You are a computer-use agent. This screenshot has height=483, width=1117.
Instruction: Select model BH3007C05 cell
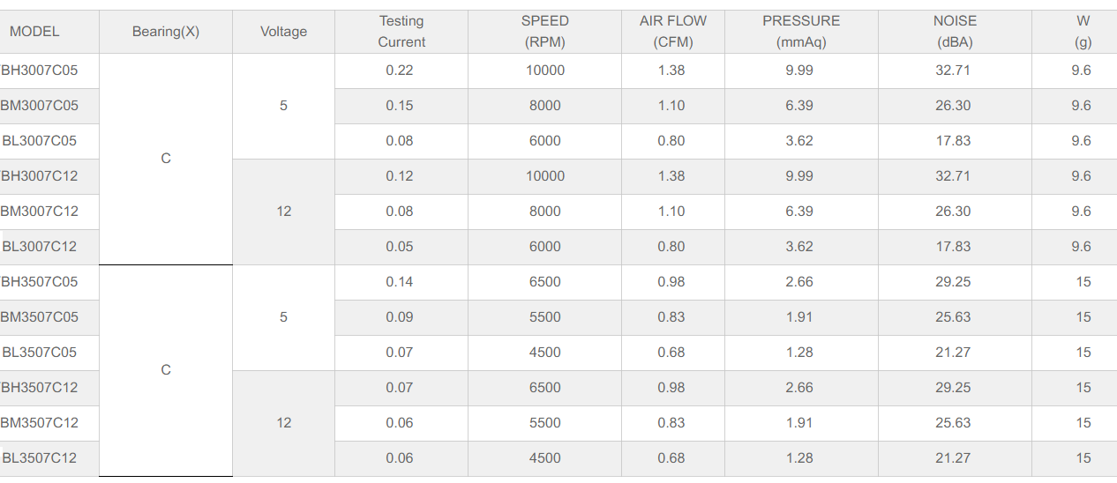(x=40, y=71)
